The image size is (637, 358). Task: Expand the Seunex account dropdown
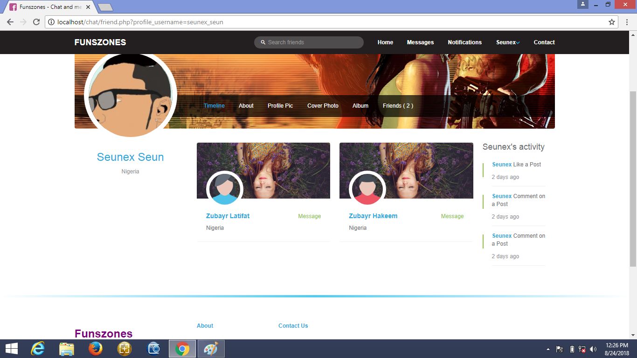coord(508,42)
